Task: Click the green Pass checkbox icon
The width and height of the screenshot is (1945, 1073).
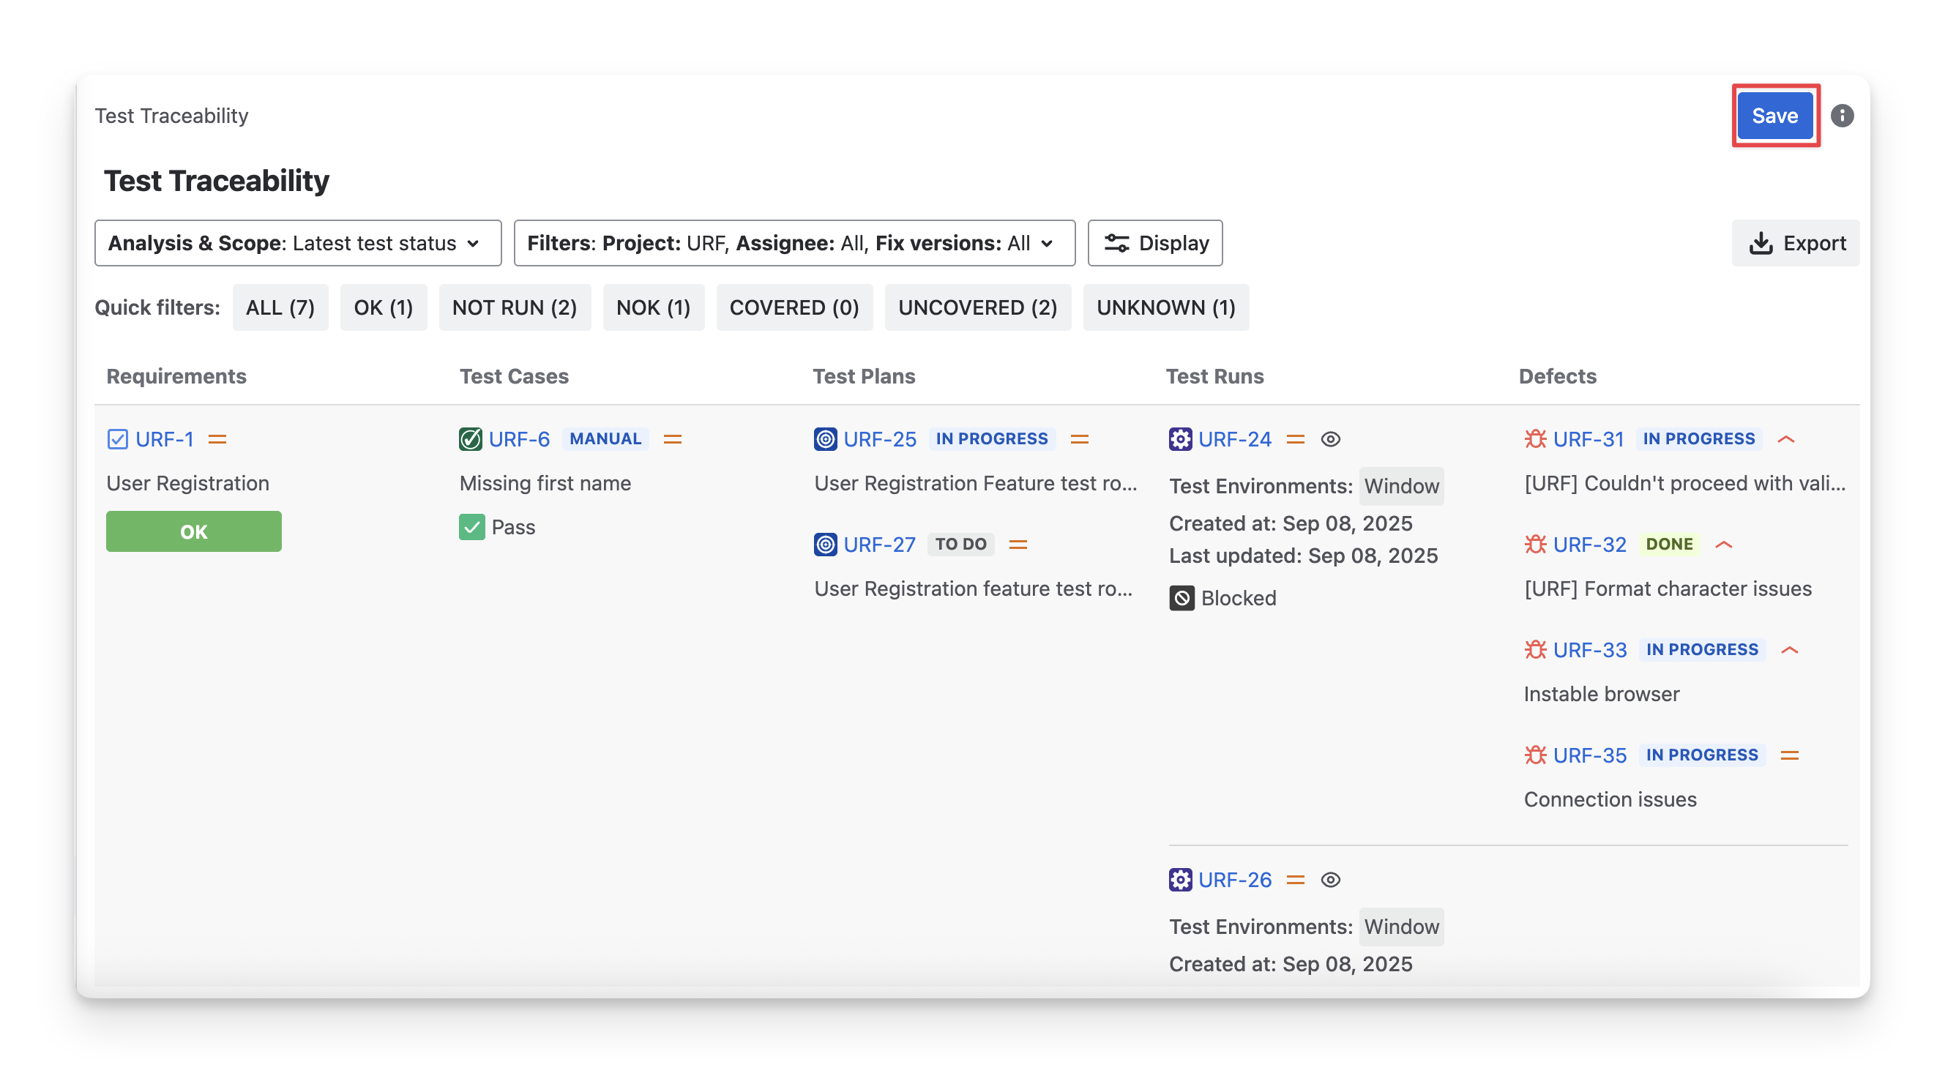Action: [x=472, y=527]
